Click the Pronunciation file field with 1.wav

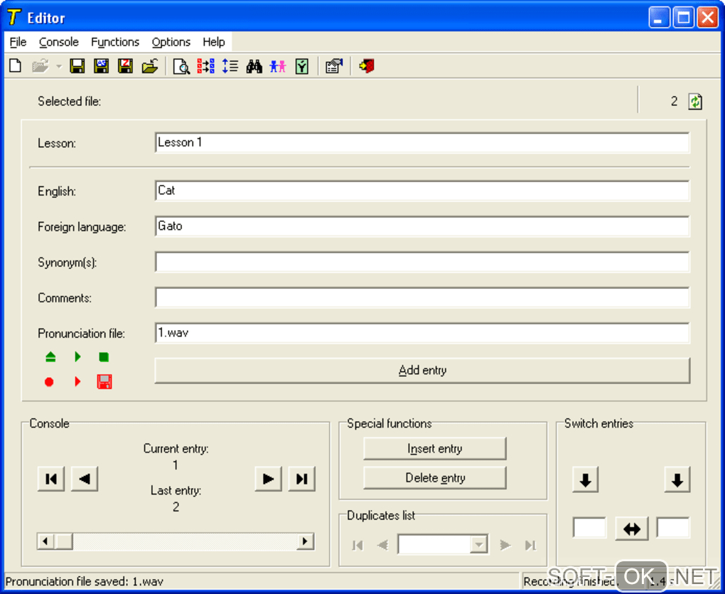coord(422,333)
